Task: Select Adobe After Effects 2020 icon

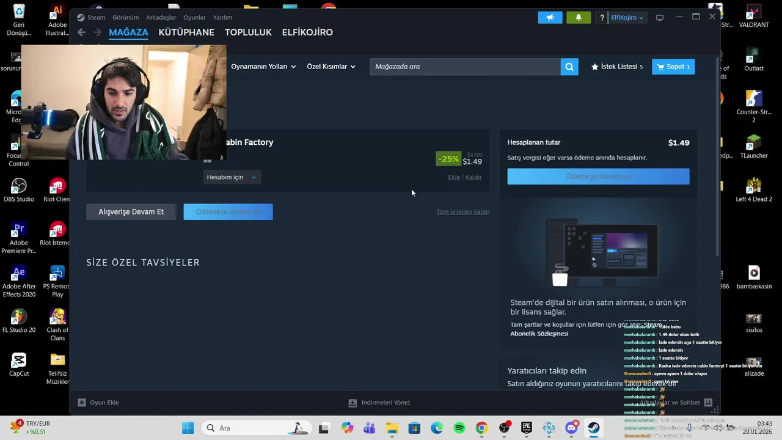Action: 19,281
